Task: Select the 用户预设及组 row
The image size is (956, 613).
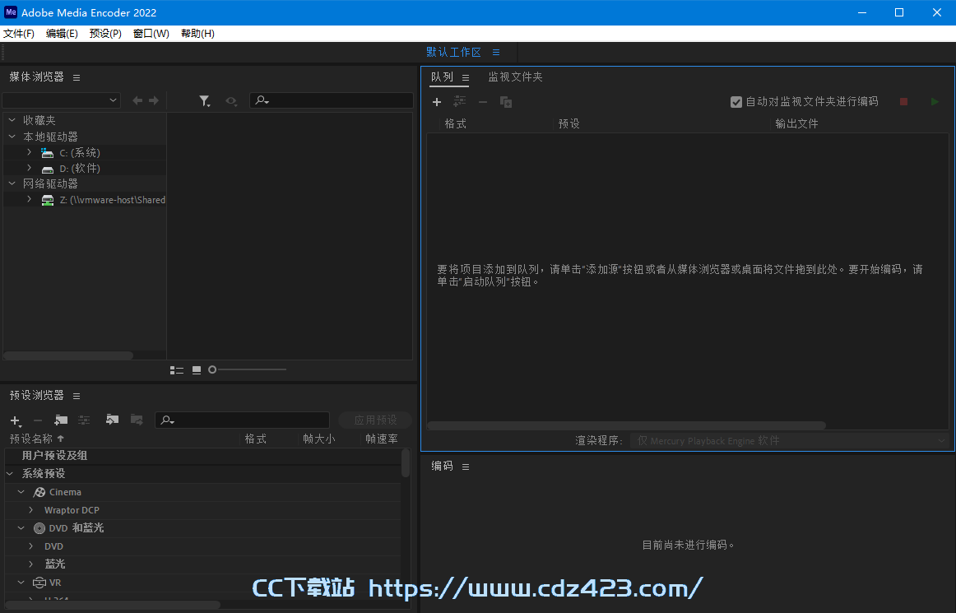Action: (202, 456)
